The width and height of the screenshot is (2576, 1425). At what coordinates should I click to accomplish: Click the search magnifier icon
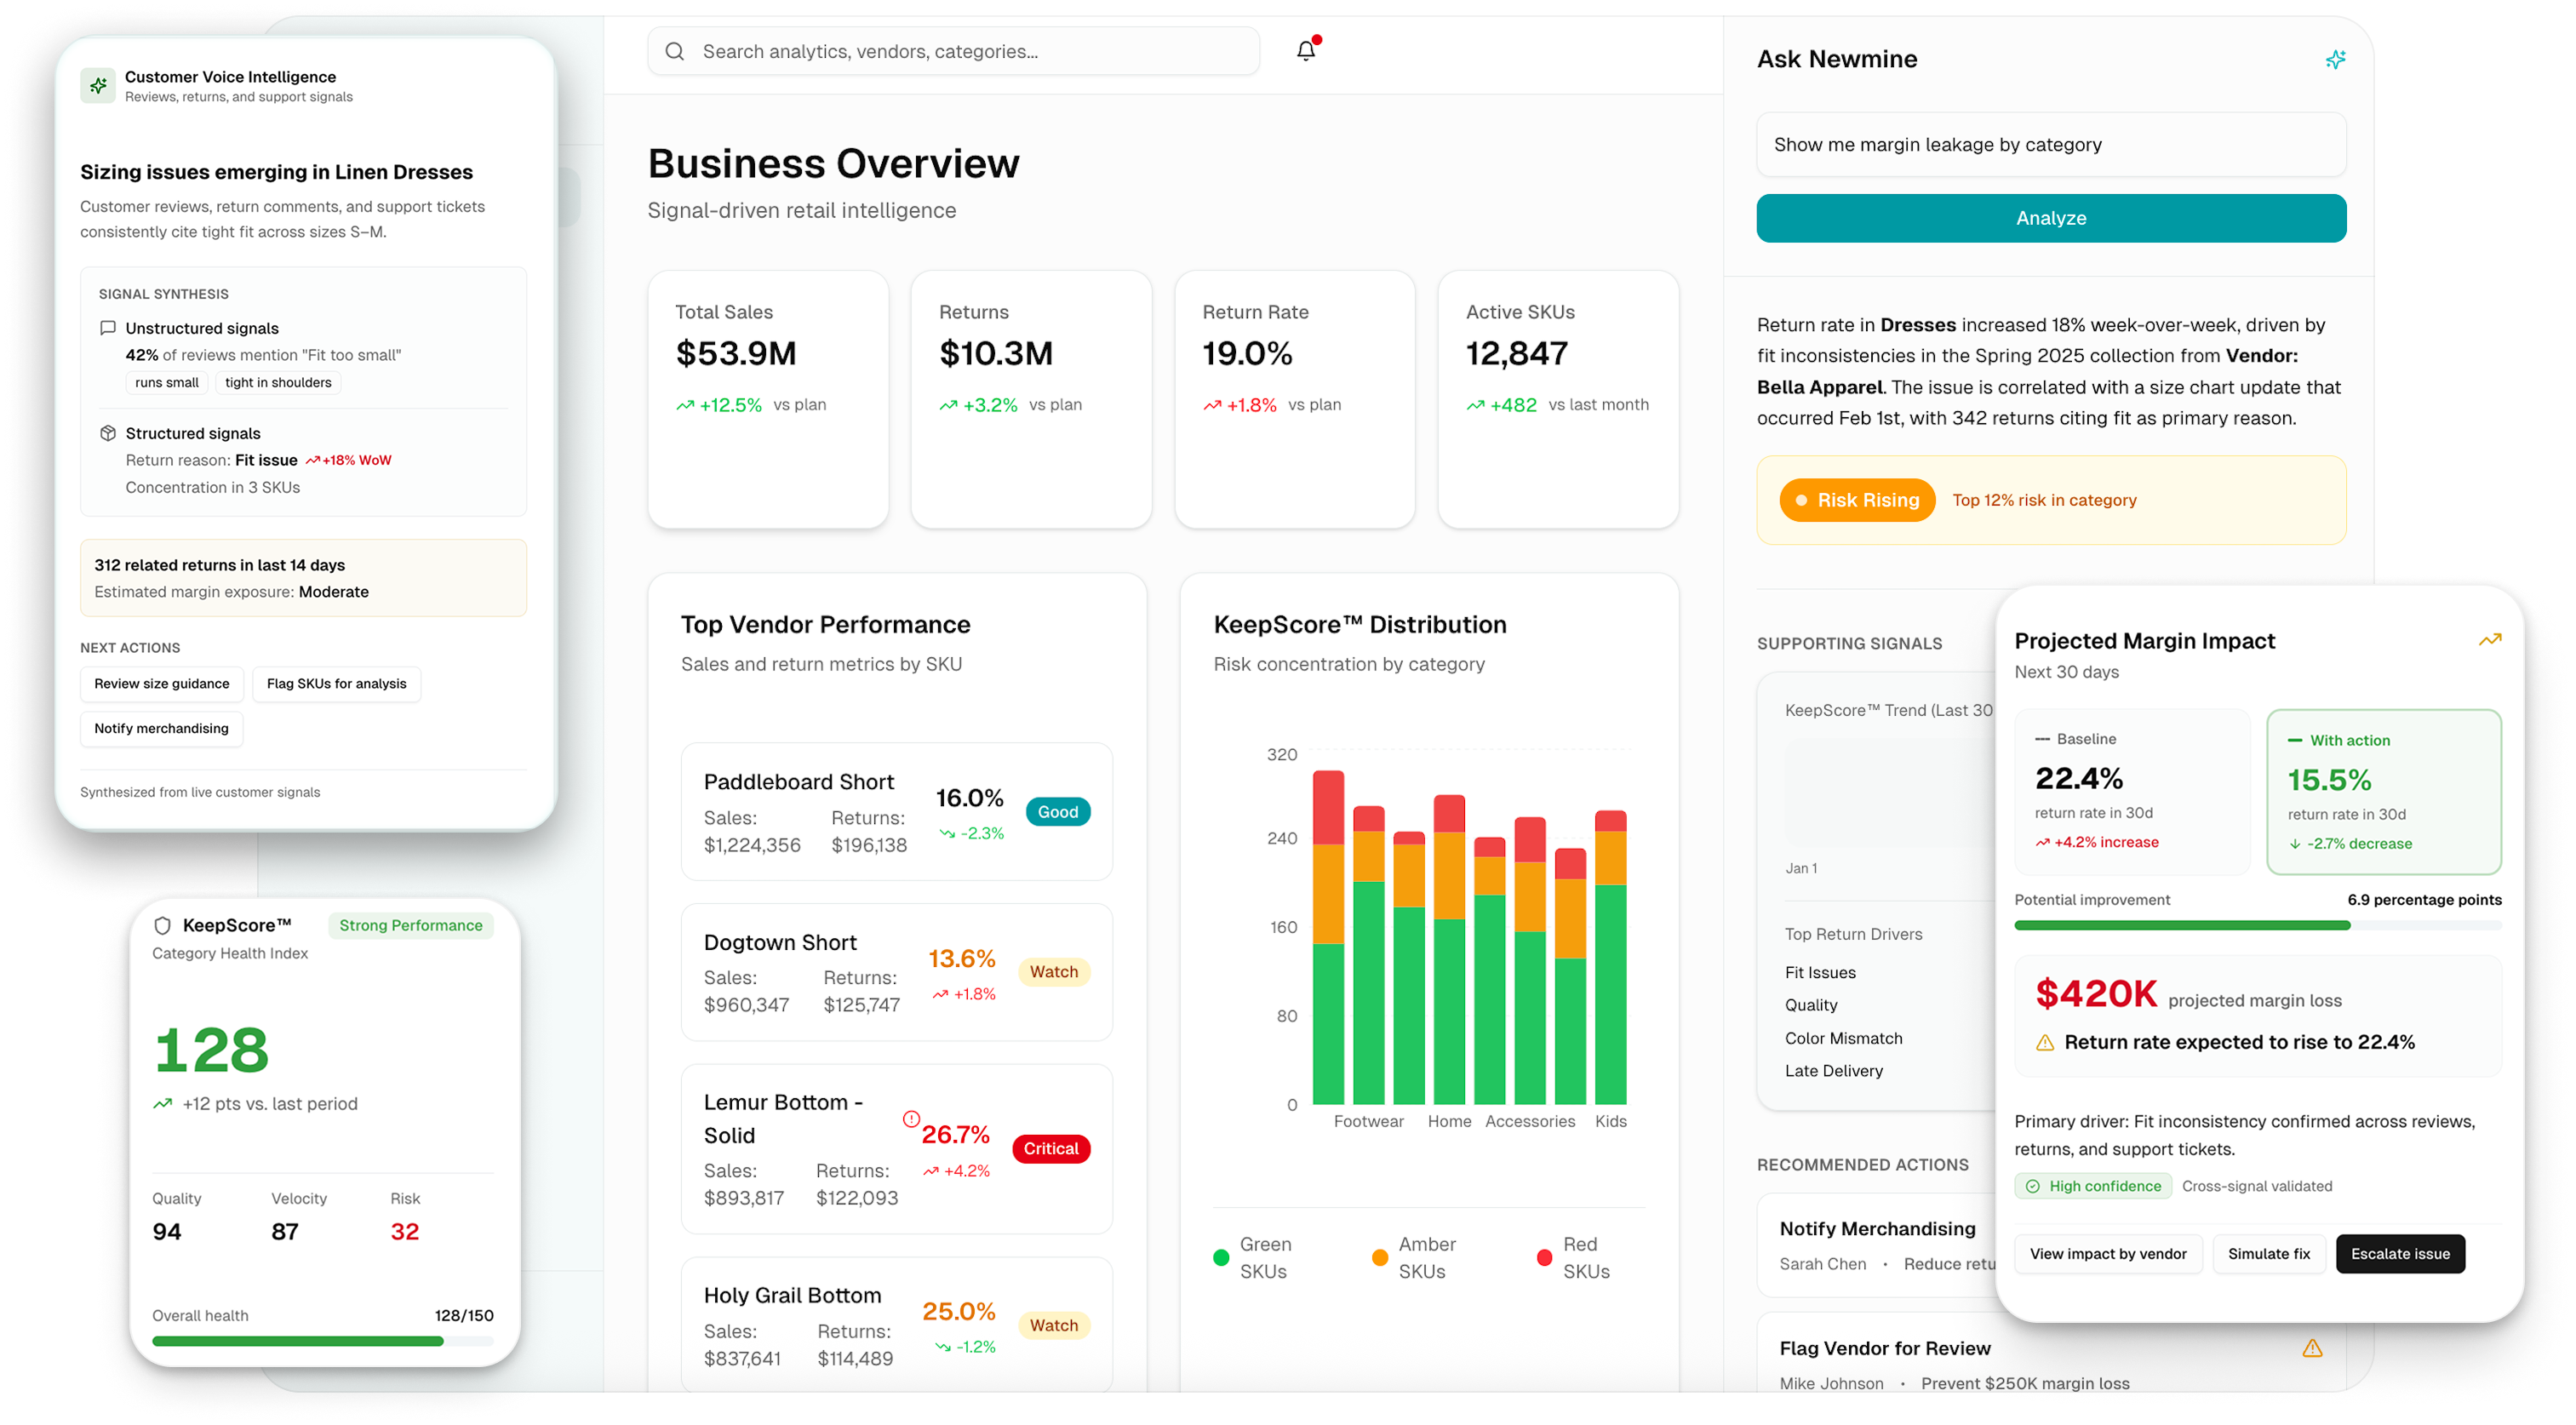675,51
